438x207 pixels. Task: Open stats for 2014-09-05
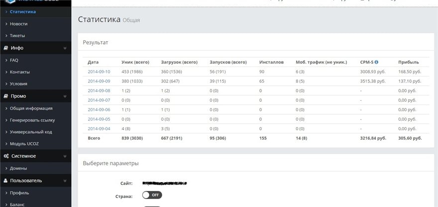click(x=99, y=119)
